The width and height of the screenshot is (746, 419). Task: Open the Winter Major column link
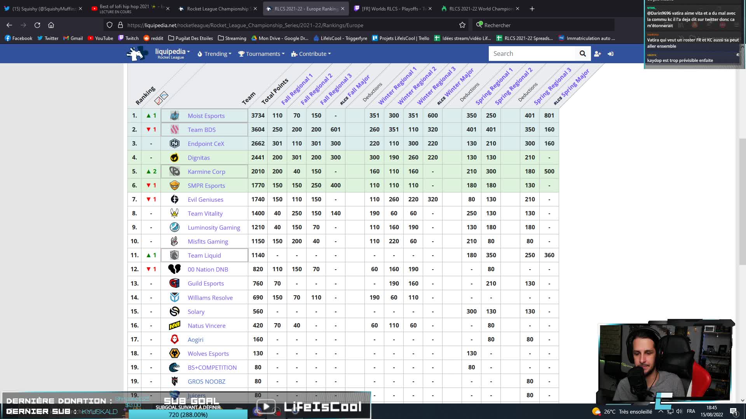pos(455,87)
